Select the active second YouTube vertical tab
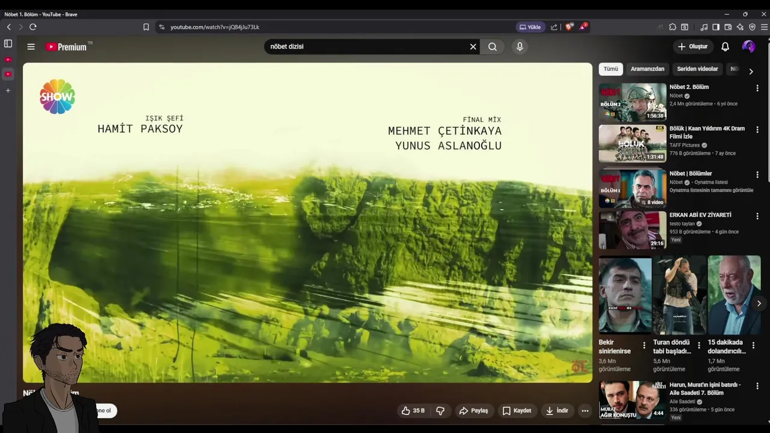Screen dimensions: 770x433 click(x=8, y=74)
